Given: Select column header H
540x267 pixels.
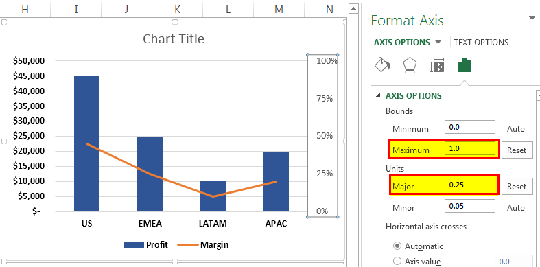Looking at the screenshot, I should [25, 9].
